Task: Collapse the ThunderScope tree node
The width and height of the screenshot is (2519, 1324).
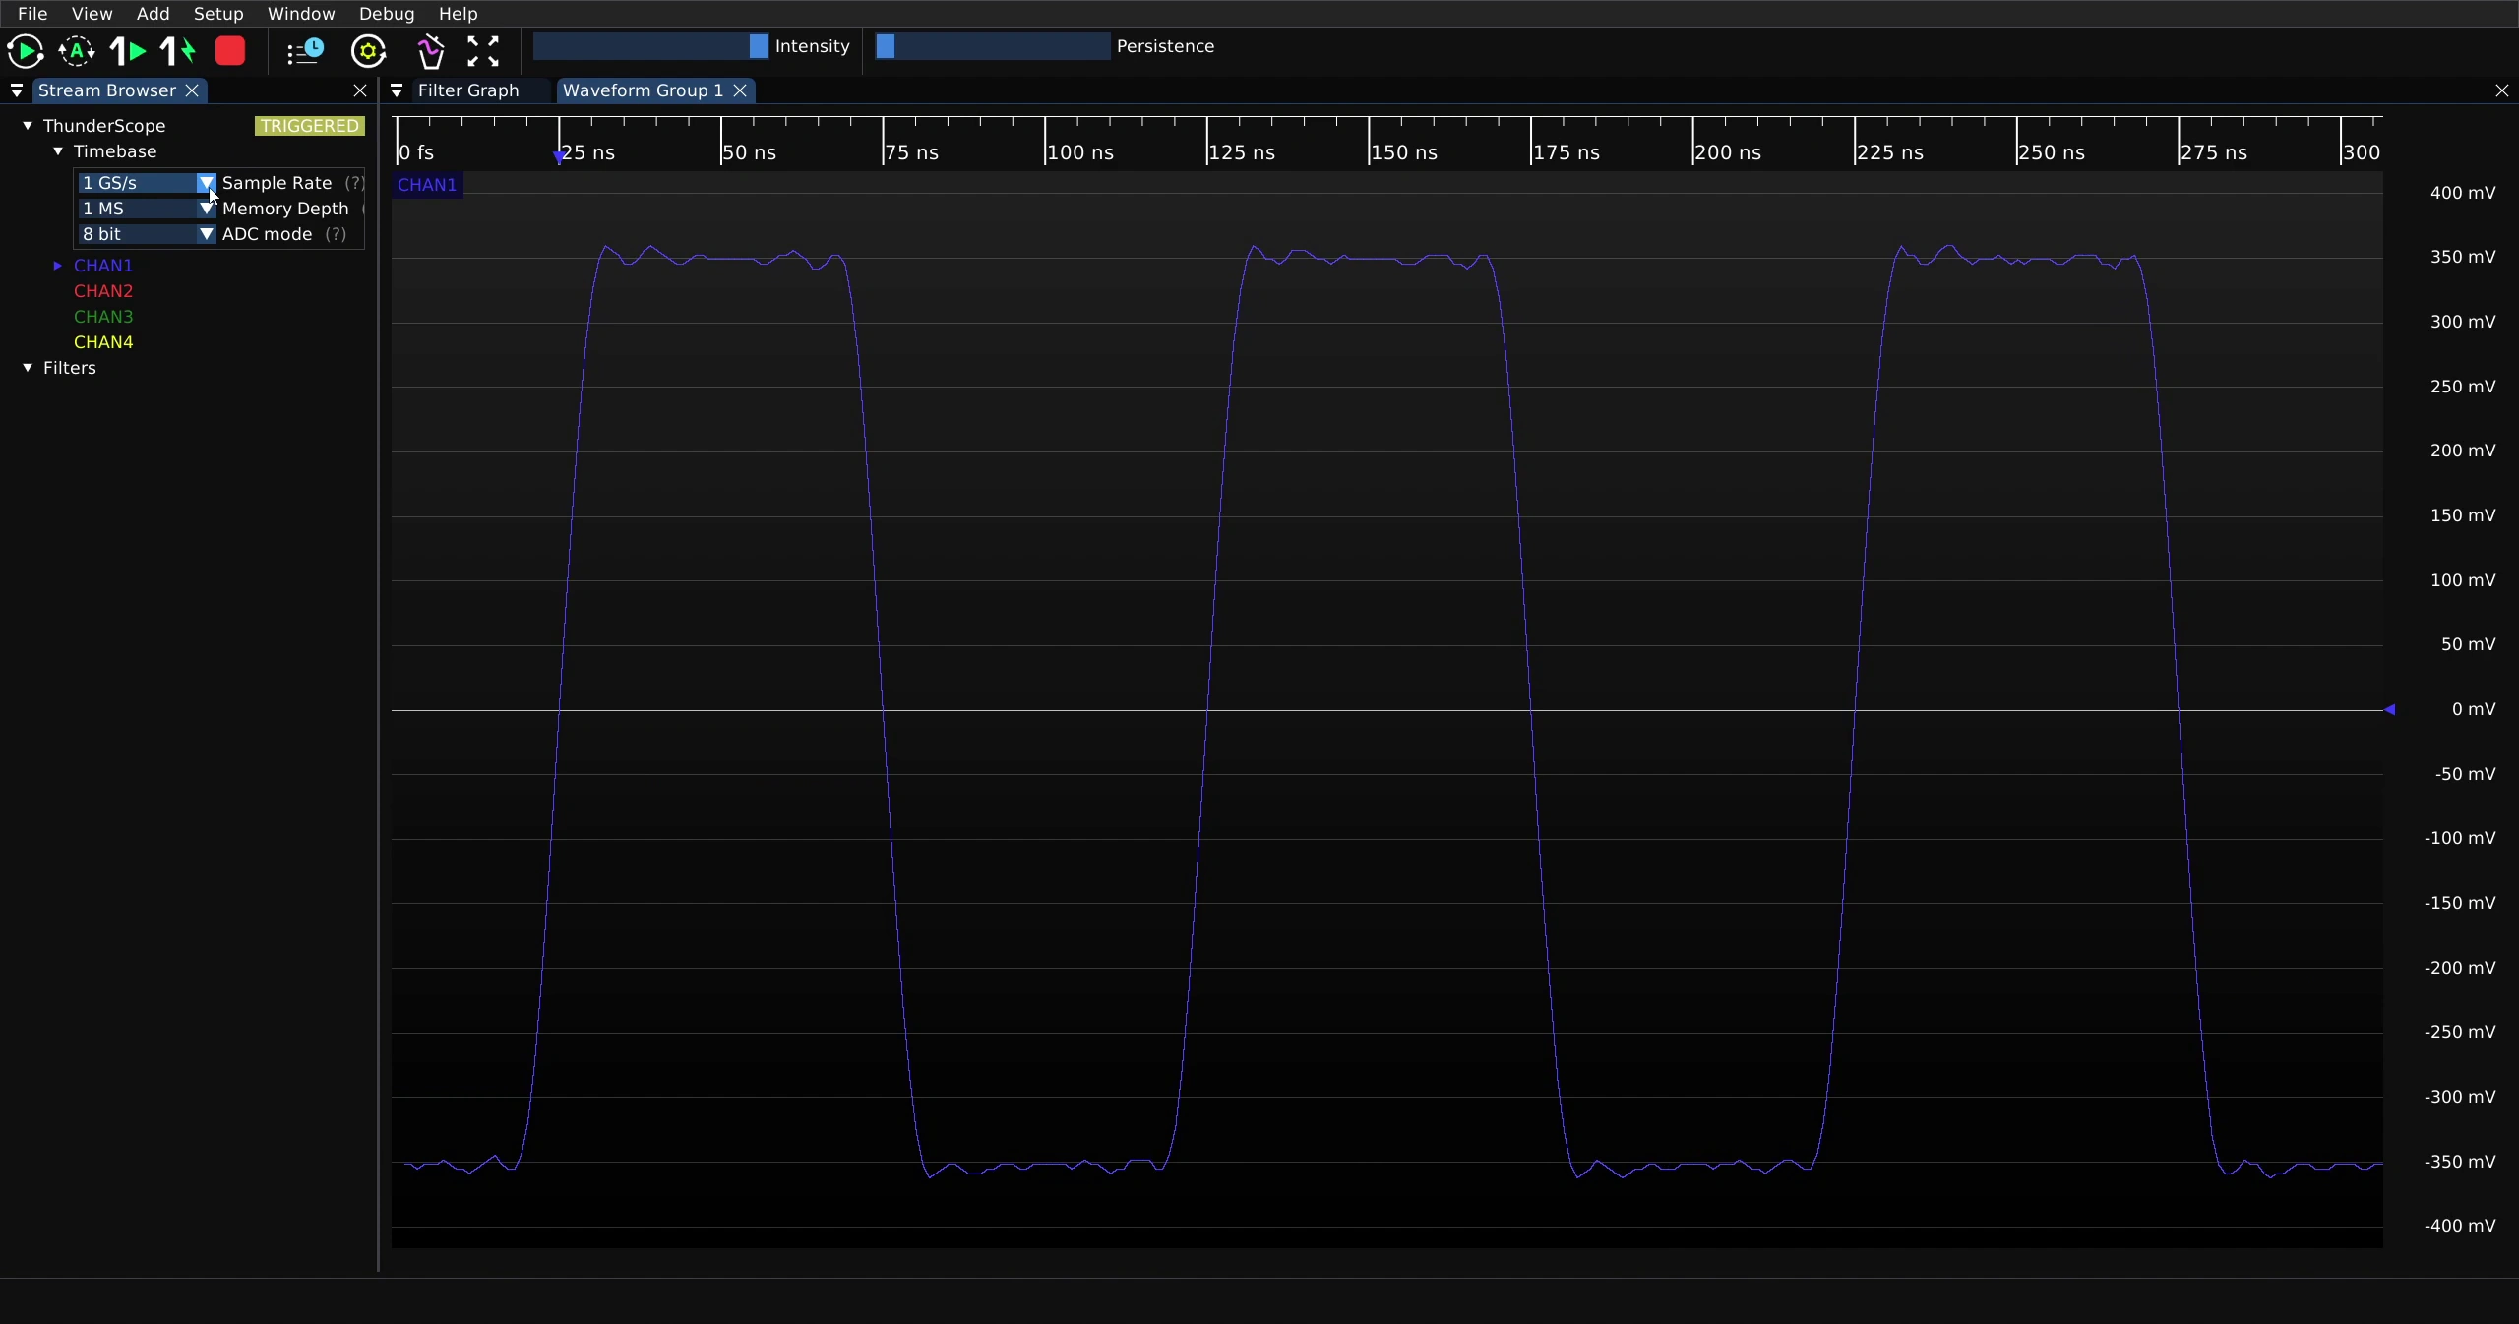Action: (28, 126)
